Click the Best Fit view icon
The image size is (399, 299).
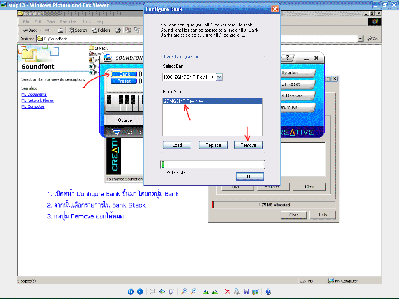[x=153, y=292]
